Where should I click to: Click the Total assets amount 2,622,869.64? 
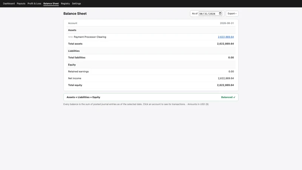pyautogui.click(x=225, y=44)
